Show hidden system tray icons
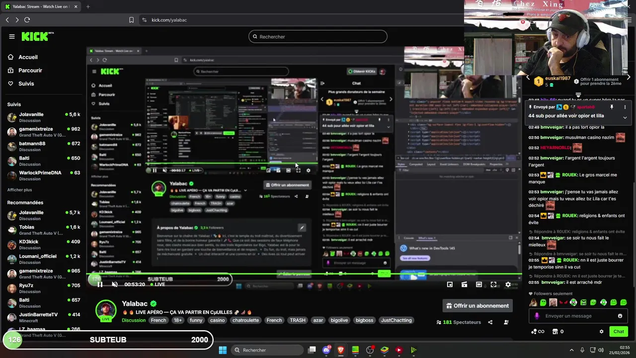Viewport: 636px width, 358px height. click(x=571, y=350)
